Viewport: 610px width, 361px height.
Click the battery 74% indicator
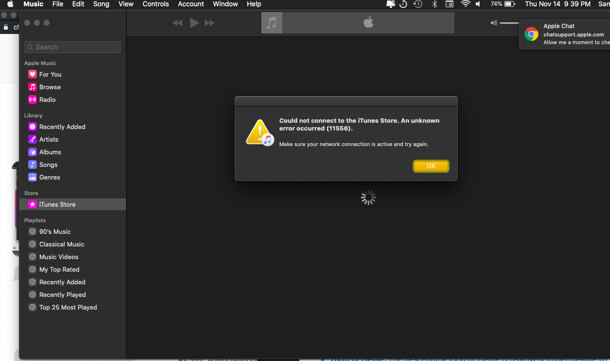pyautogui.click(x=502, y=4)
